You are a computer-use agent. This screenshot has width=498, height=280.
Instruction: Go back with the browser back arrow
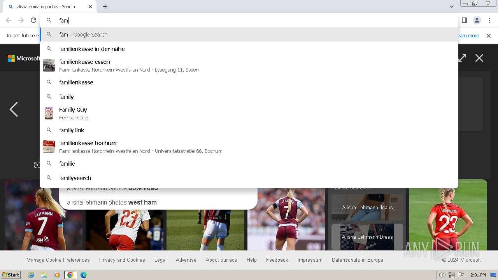9,20
